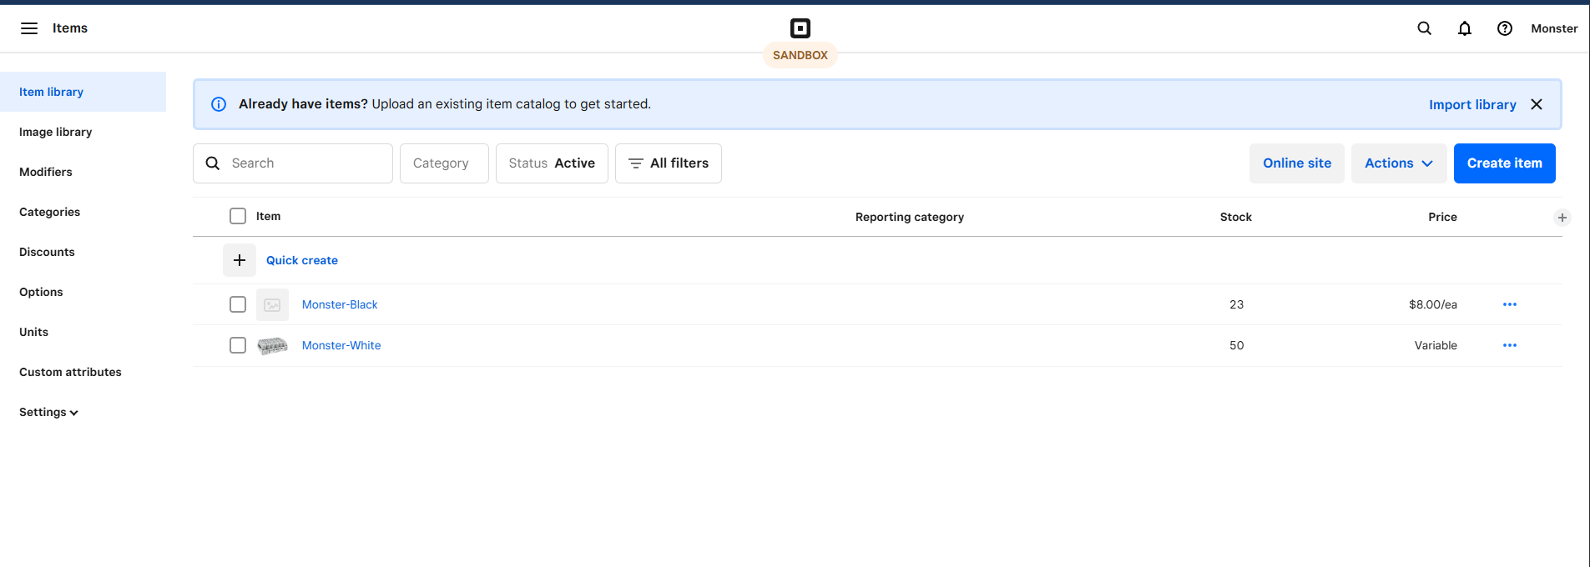Open Discounts in the sidebar

pyautogui.click(x=47, y=252)
